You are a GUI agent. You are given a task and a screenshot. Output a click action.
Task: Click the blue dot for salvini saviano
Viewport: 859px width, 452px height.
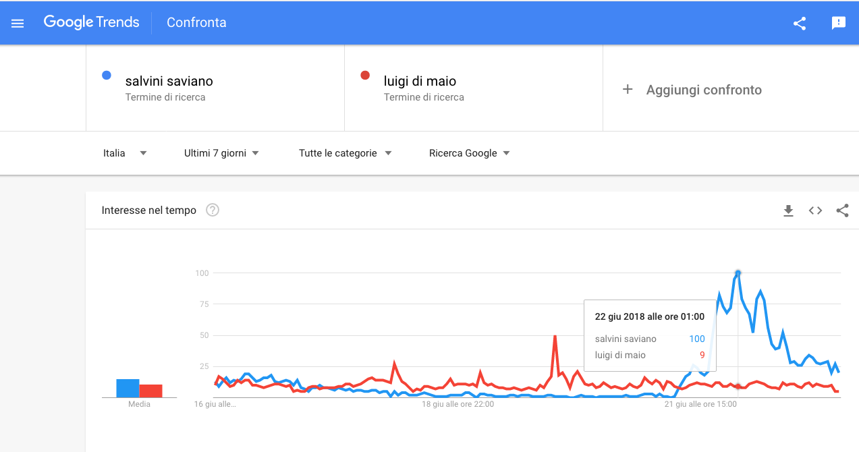coord(106,76)
